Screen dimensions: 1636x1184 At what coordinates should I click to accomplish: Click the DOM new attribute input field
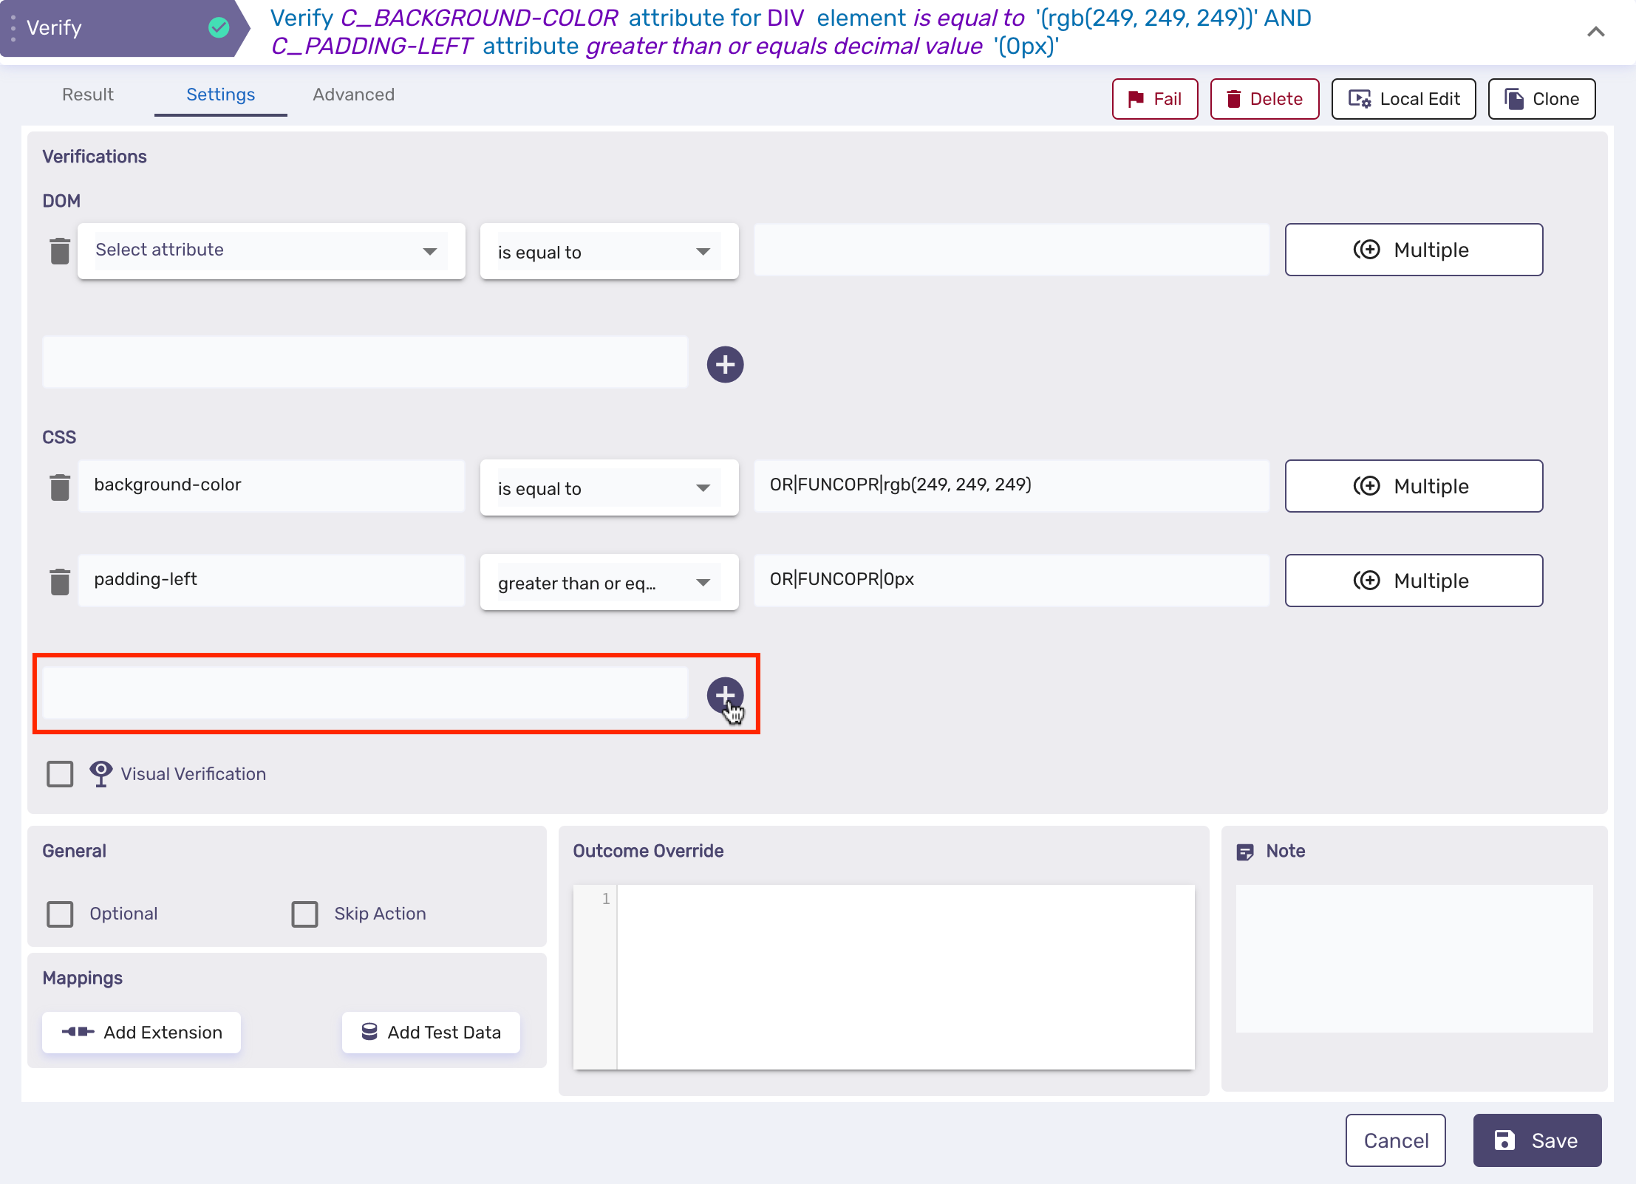click(x=365, y=362)
